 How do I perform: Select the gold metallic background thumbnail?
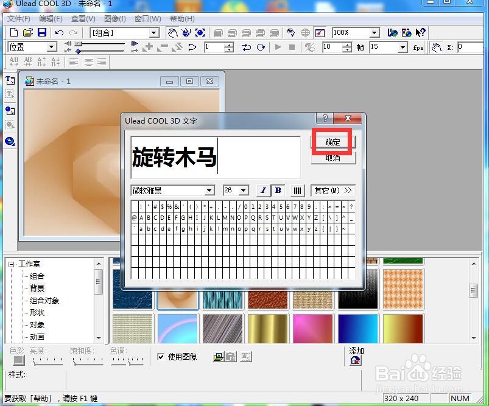pyautogui.click(x=267, y=329)
